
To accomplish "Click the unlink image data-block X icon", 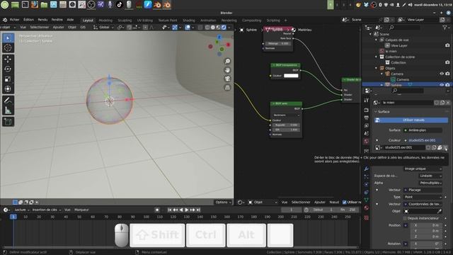I will (x=445, y=147).
